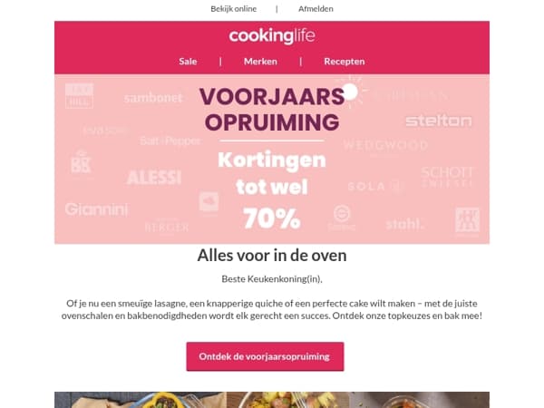Click the Voorjaars Opruiming banner heading
544x408 pixels.
pos(272,109)
